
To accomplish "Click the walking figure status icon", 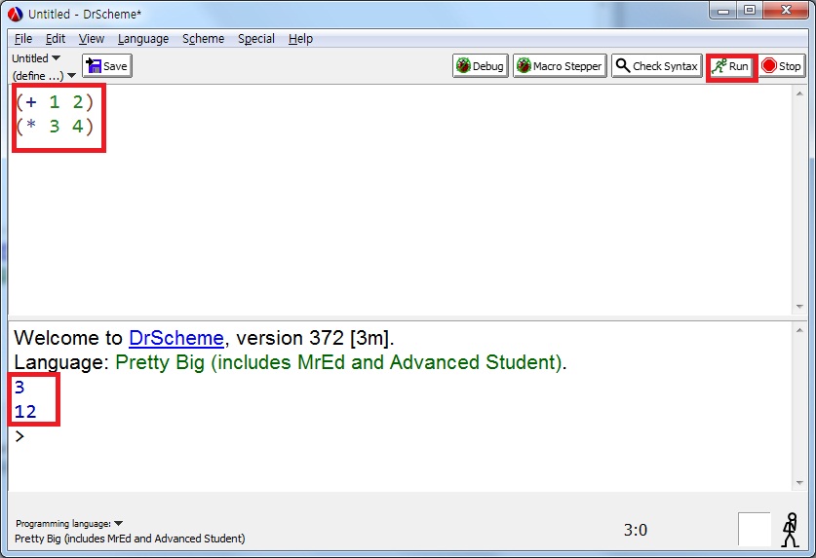I will click(x=791, y=530).
